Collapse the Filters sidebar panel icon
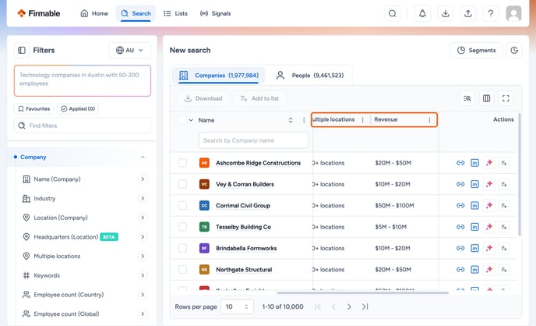Screen dimensions: 536x326 [22, 50]
